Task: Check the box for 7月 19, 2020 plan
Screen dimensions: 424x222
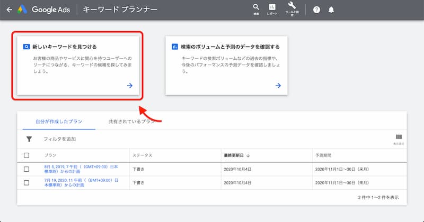Action: coord(26,182)
